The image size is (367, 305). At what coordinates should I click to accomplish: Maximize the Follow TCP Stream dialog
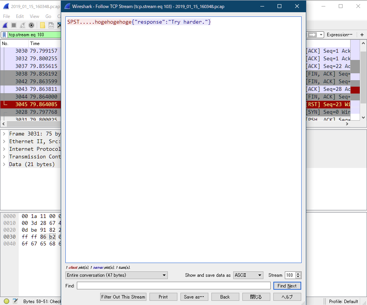tap(279, 6)
